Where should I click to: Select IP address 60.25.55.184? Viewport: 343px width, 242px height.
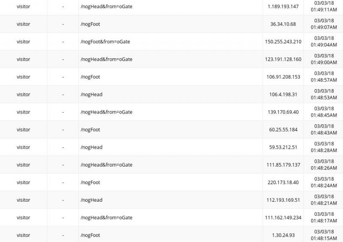pyautogui.click(x=283, y=129)
